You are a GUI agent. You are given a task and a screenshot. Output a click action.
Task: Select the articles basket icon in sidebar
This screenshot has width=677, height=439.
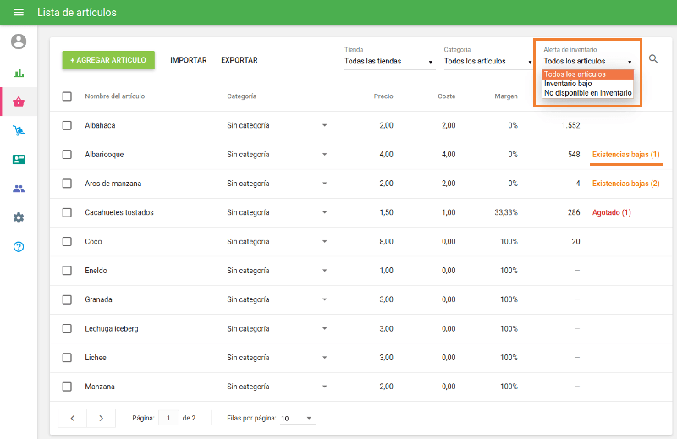(x=19, y=102)
